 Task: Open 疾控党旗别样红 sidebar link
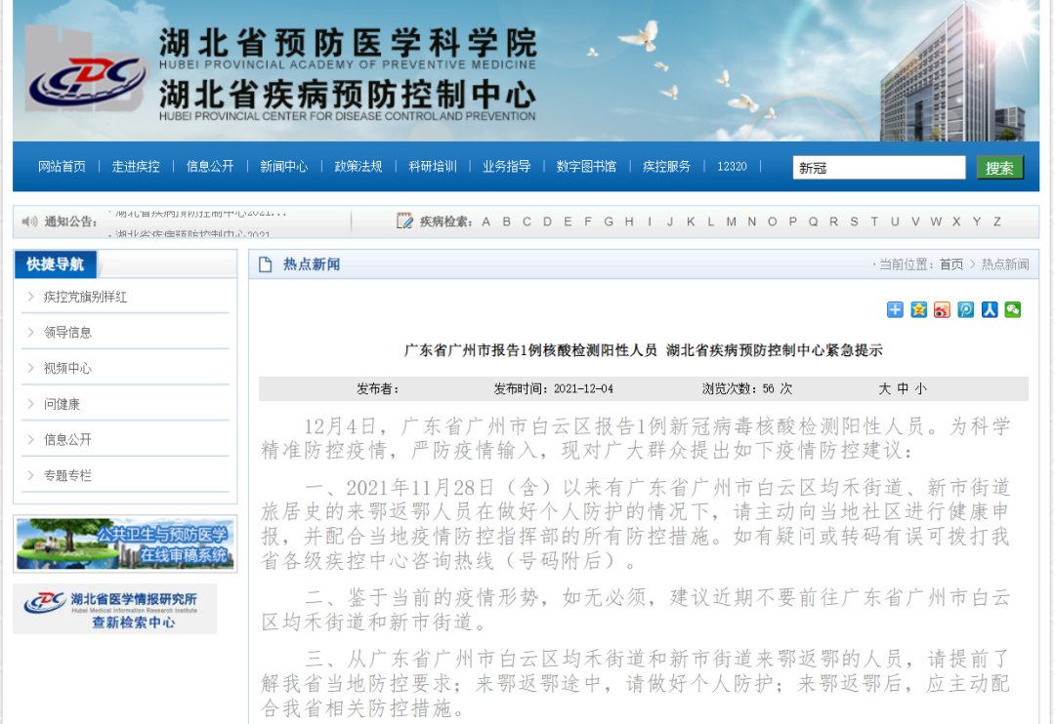click(85, 297)
